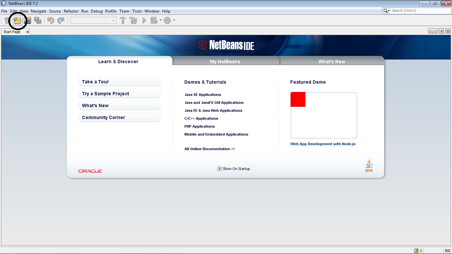Click the Open Project toolbar icon
This screenshot has height=254, width=452.
click(x=28, y=21)
